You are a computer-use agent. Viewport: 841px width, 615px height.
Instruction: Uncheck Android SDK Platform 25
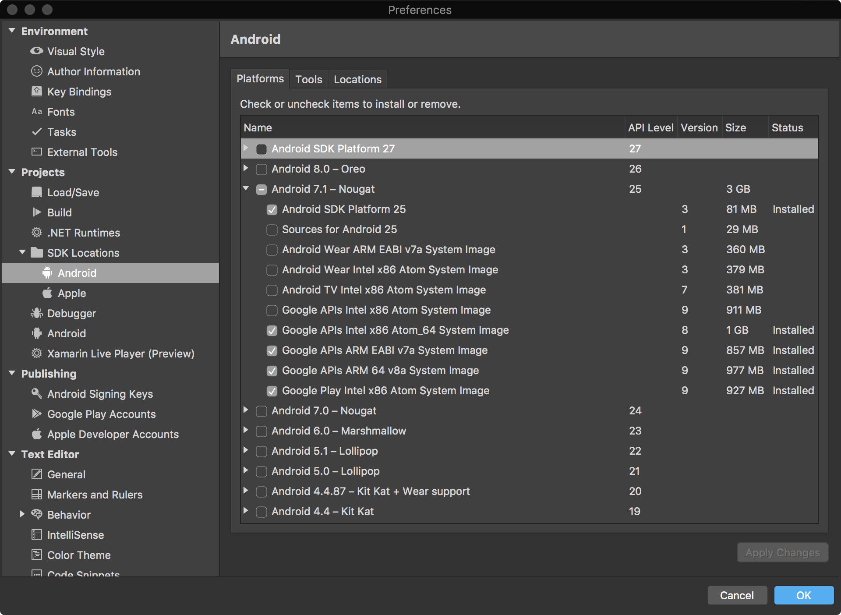(272, 209)
